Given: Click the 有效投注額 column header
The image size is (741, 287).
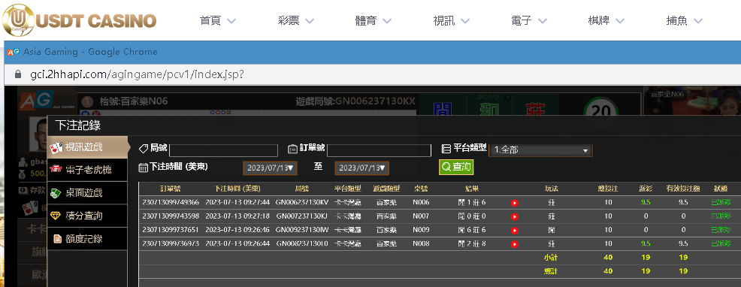Looking at the screenshot, I should pyautogui.click(x=683, y=189).
